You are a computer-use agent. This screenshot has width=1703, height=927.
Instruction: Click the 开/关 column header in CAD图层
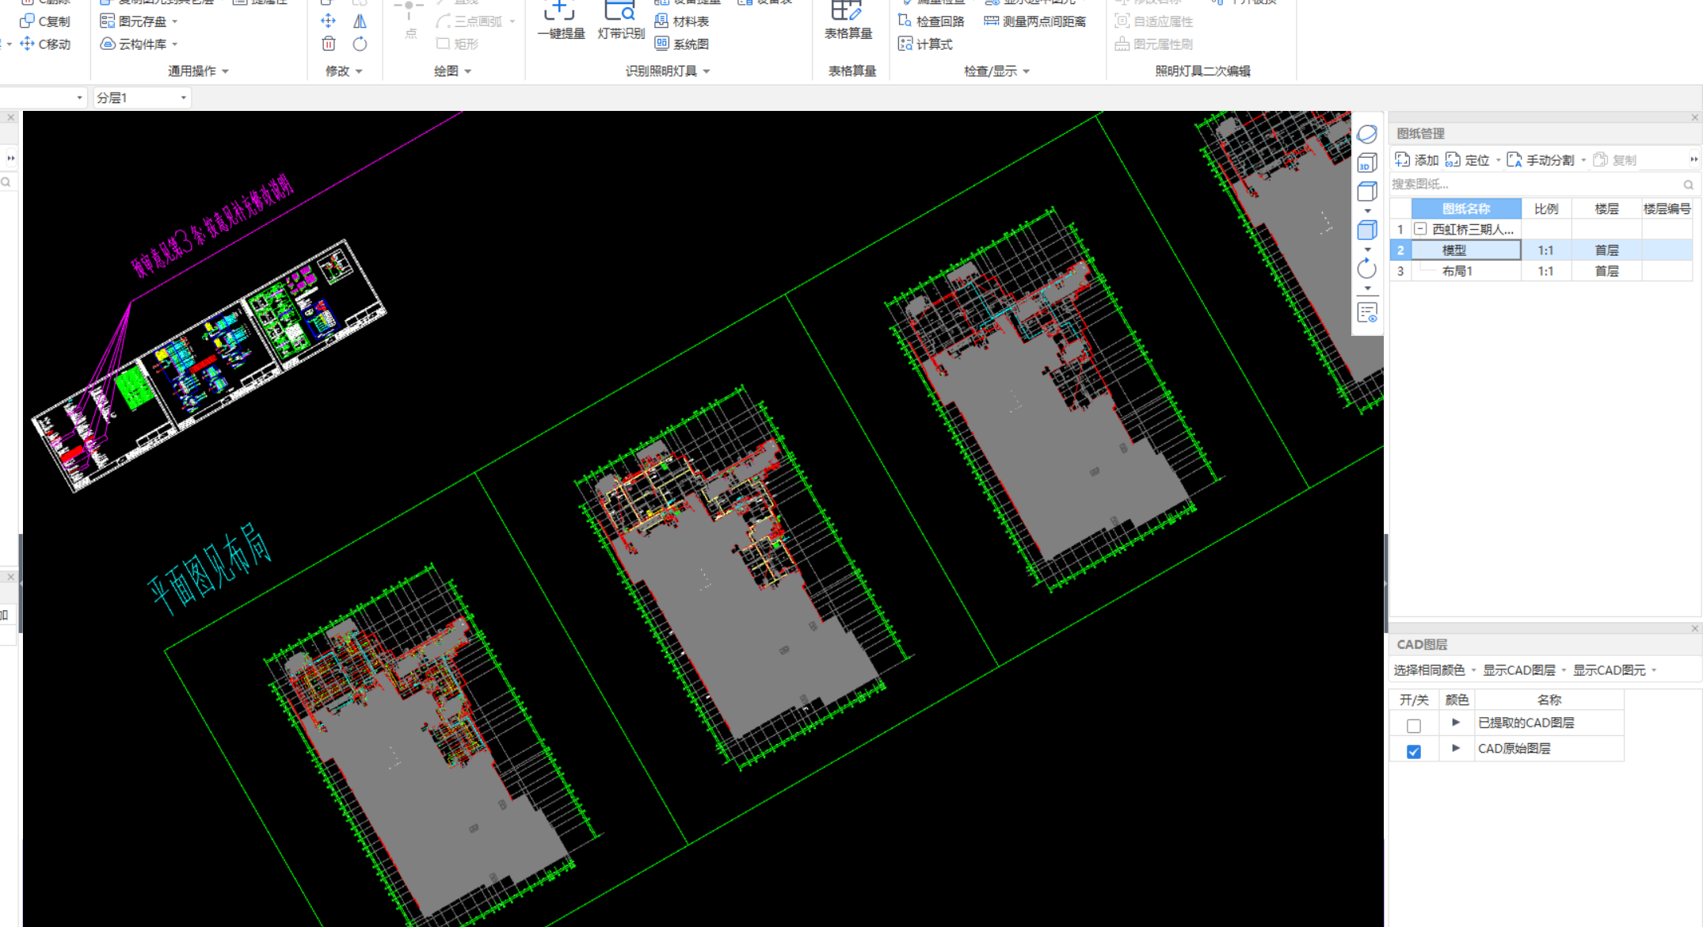1414,700
